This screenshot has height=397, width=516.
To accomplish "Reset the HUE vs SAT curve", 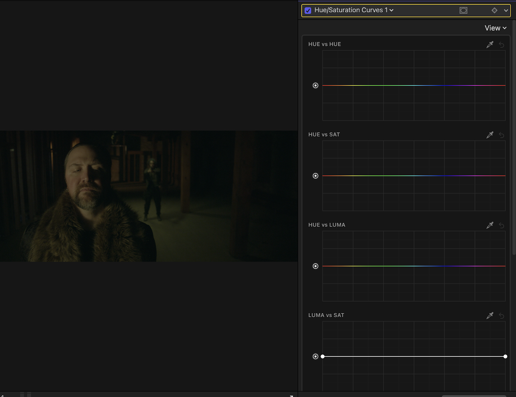I will click(501, 135).
